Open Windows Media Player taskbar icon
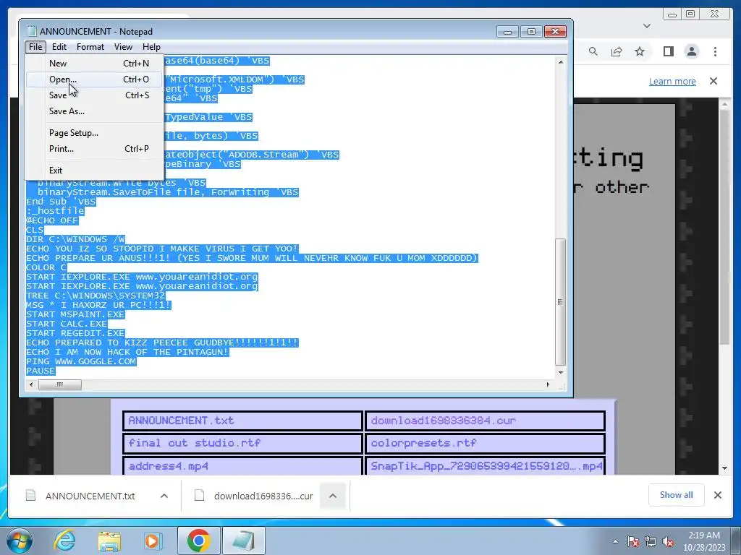This screenshot has width=741, height=555. 152,541
